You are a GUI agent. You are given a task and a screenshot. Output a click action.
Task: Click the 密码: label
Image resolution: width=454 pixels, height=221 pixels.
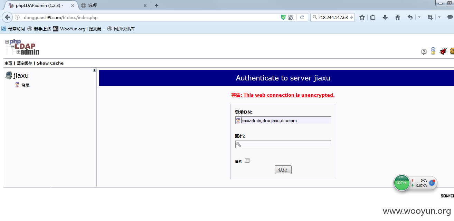click(240, 136)
